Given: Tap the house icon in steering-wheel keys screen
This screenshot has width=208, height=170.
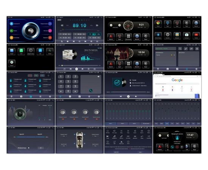Looking at the screenshot, I should (149, 131).
